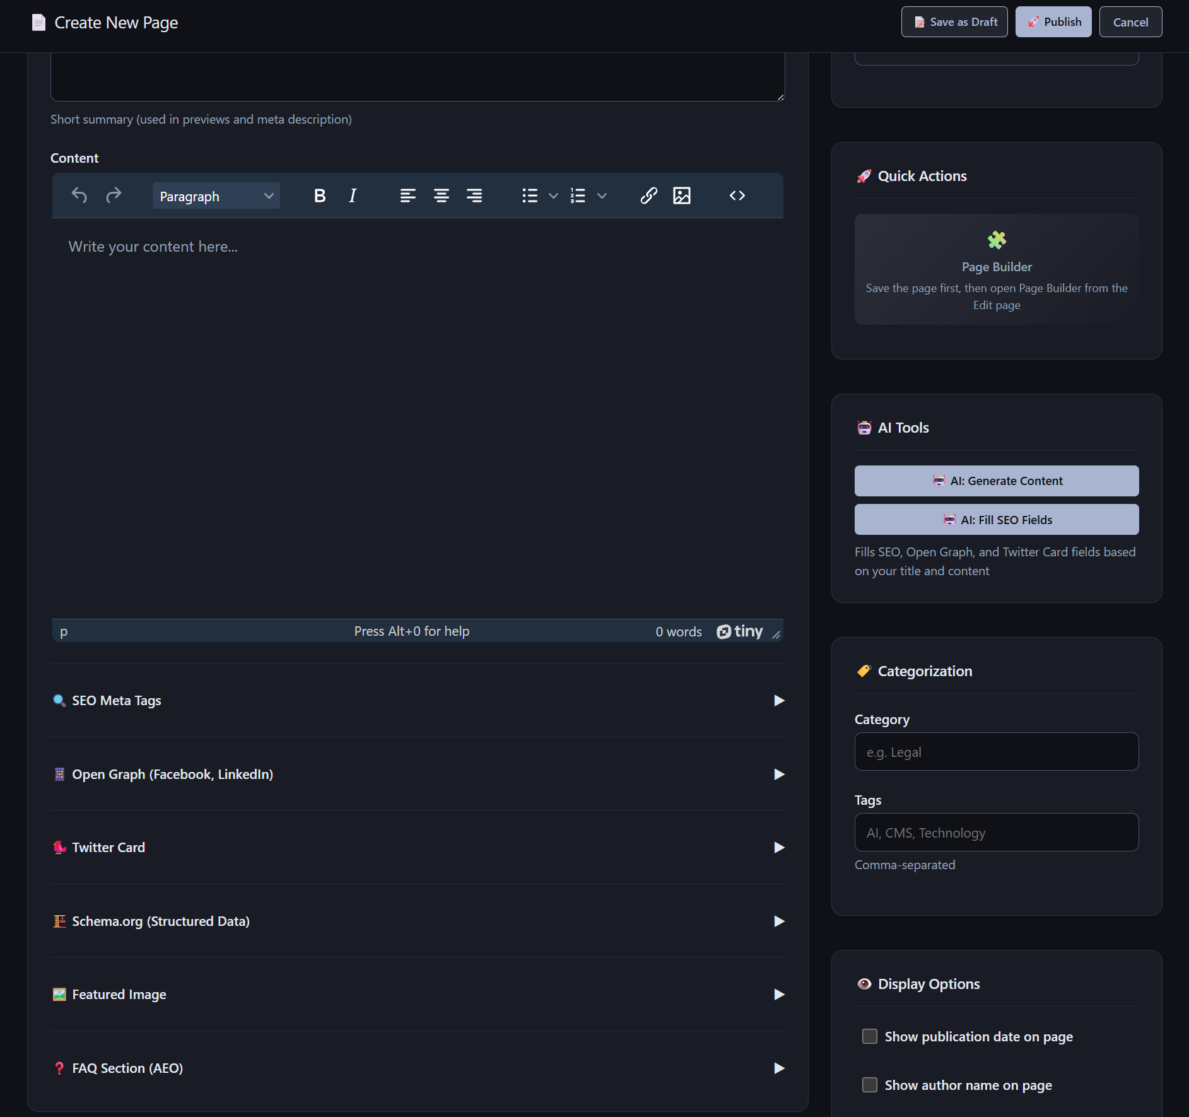Click the 'Short summary' hint text
The image size is (1189, 1117).
pos(201,119)
